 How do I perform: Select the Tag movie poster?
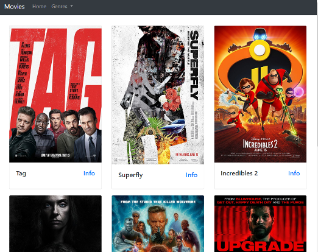[55, 94]
